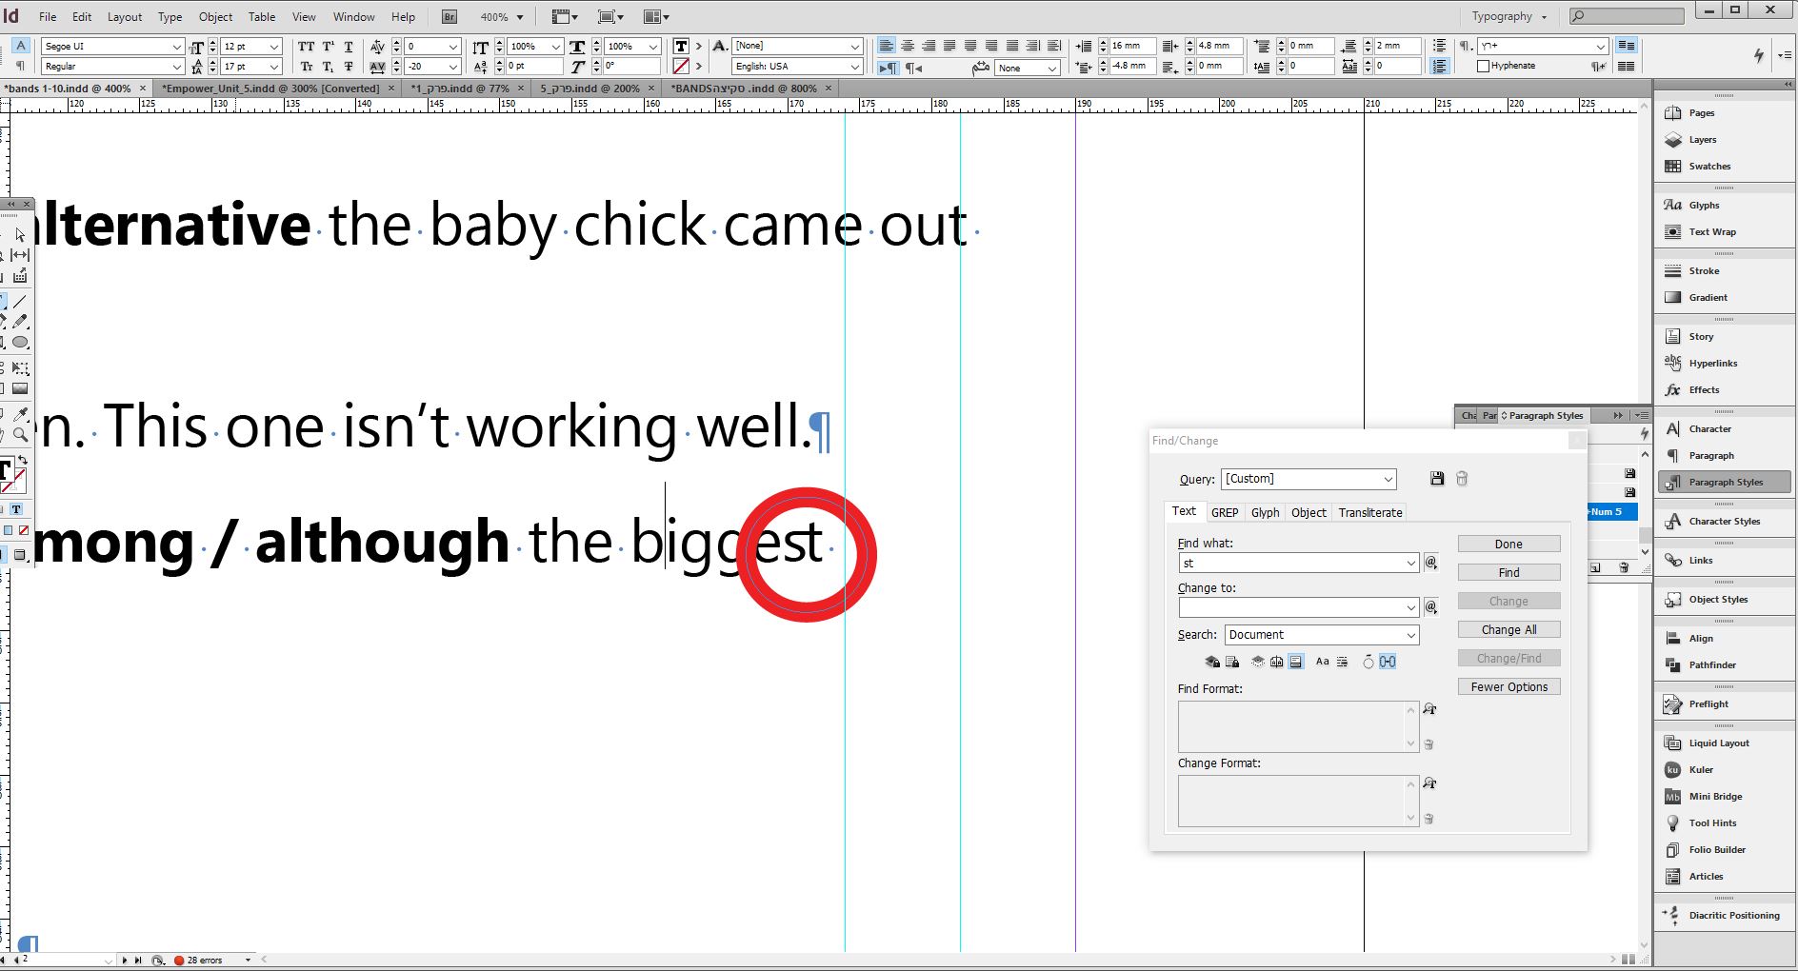Expand the Change to history dropdown

[x=1410, y=607]
